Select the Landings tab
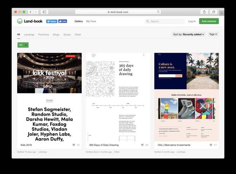 click(x=29, y=35)
